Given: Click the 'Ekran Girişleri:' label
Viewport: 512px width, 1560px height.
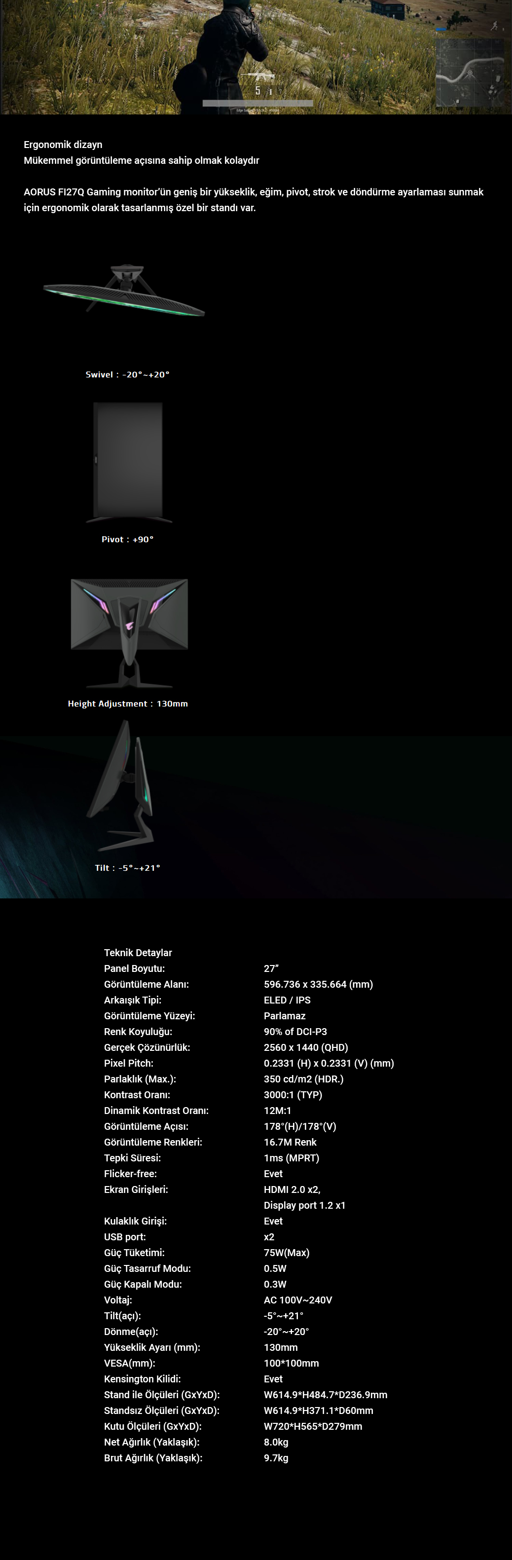Looking at the screenshot, I should 136,1189.
